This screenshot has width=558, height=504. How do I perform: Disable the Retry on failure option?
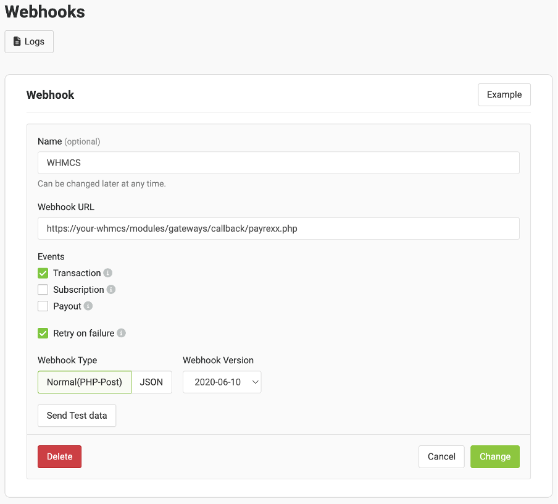tap(43, 333)
